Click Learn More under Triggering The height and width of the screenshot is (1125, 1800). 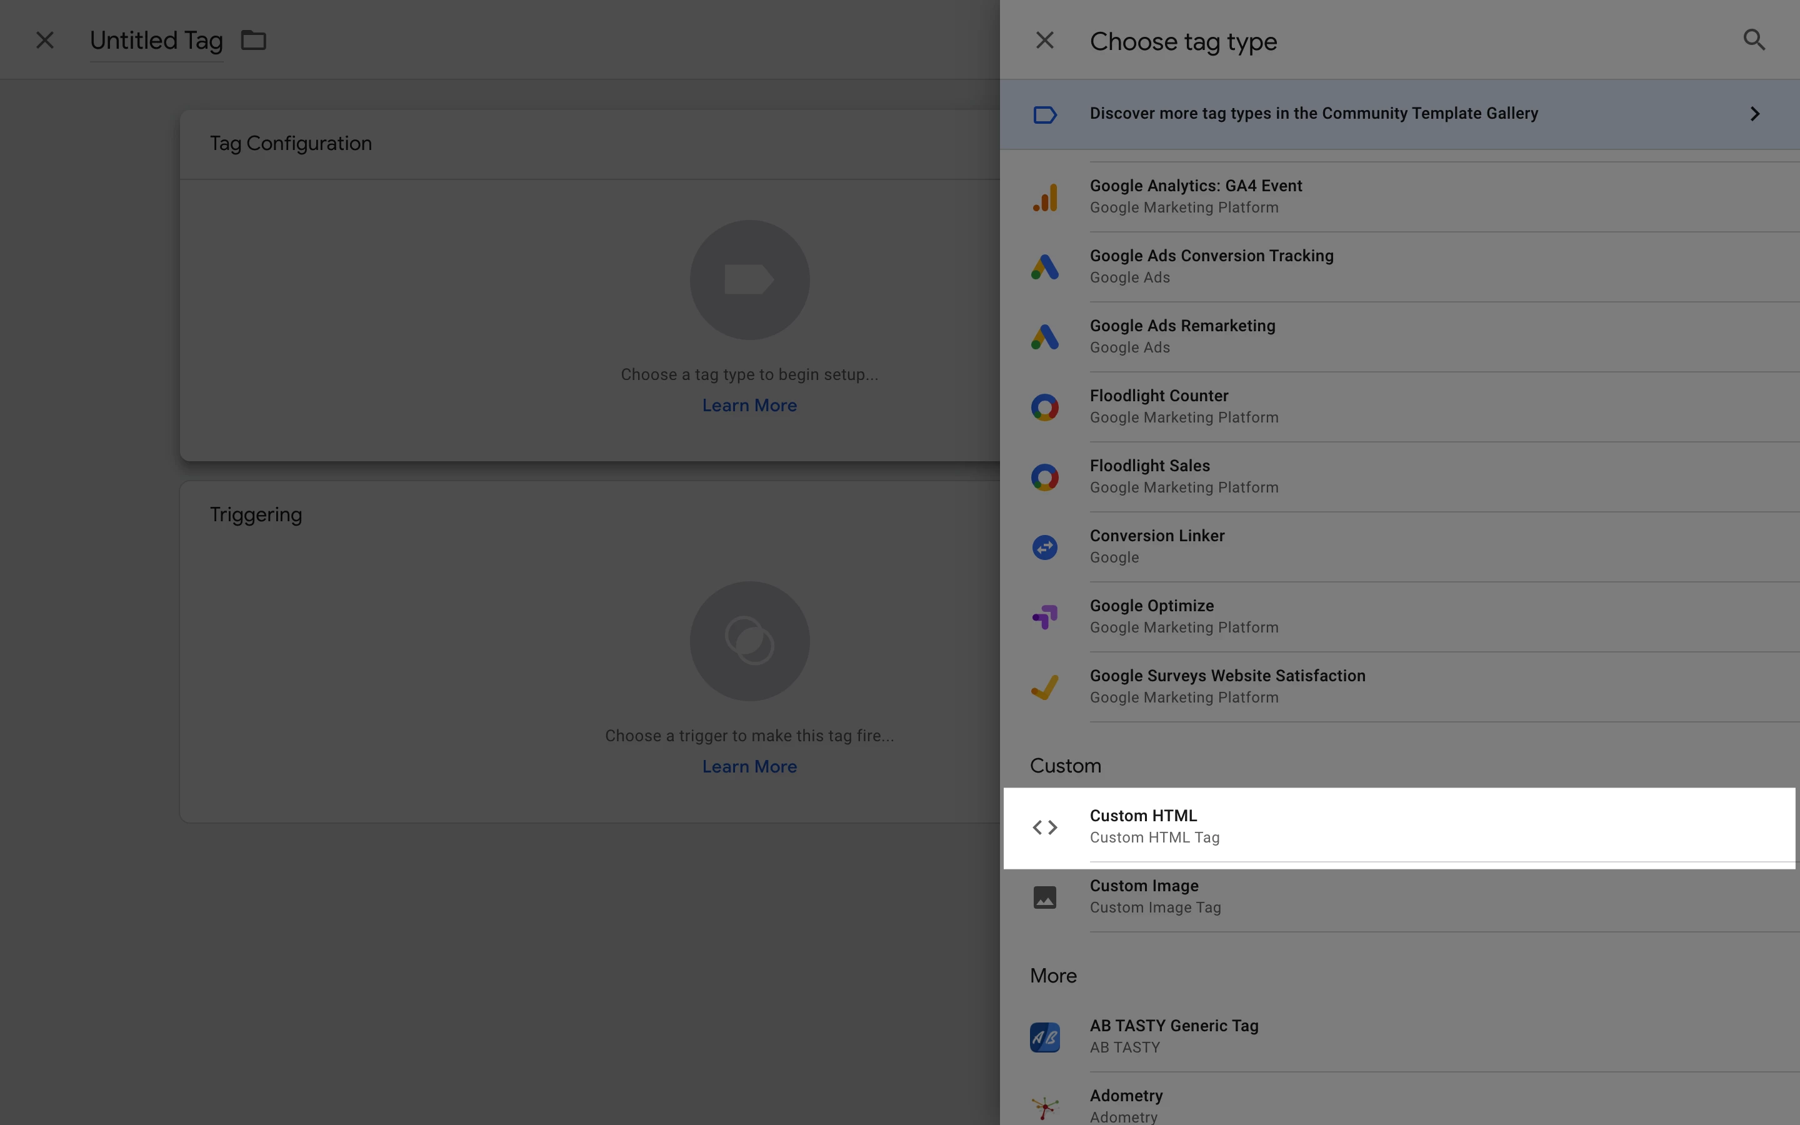[x=749, y=766]
